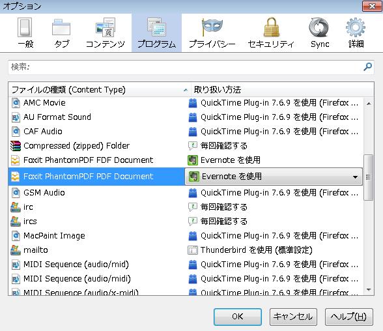The image size is (383, 331).
Task: Click the vertical scrollbar thumb in list
Action: click(369, 177)
